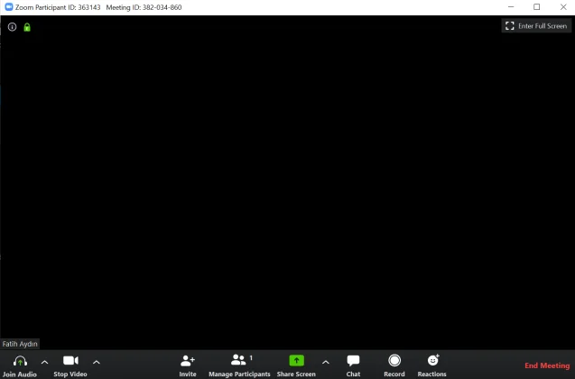Click End Meeting
Viewport: 575px width, 379px height.
pos(547,365)
